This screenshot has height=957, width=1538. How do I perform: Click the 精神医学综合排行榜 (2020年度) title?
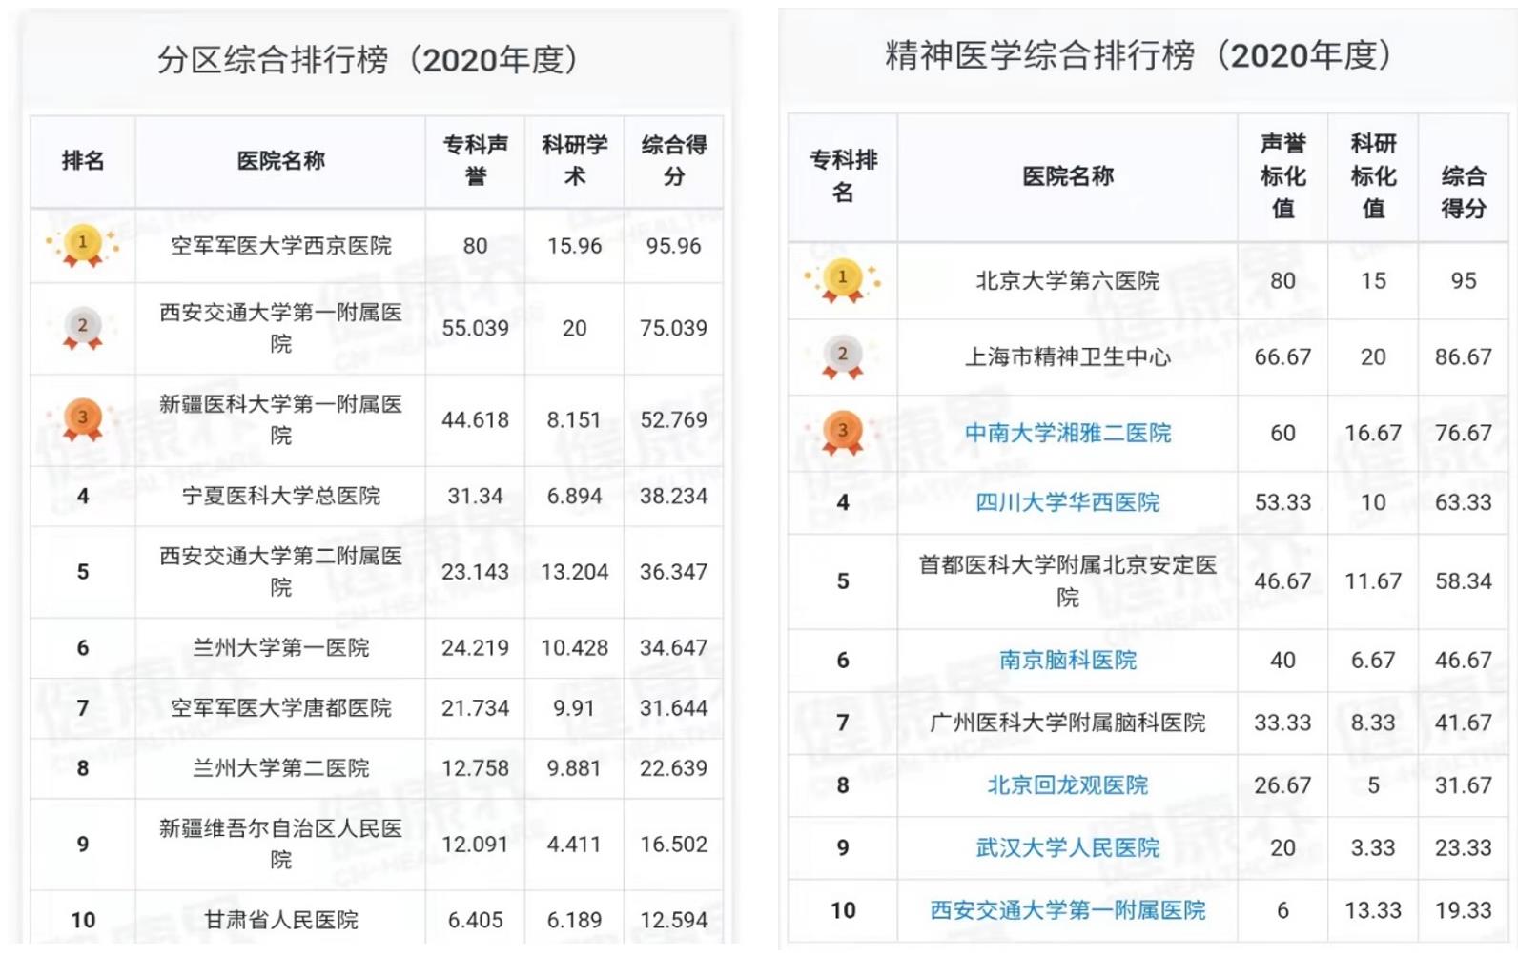[1138, 55]
